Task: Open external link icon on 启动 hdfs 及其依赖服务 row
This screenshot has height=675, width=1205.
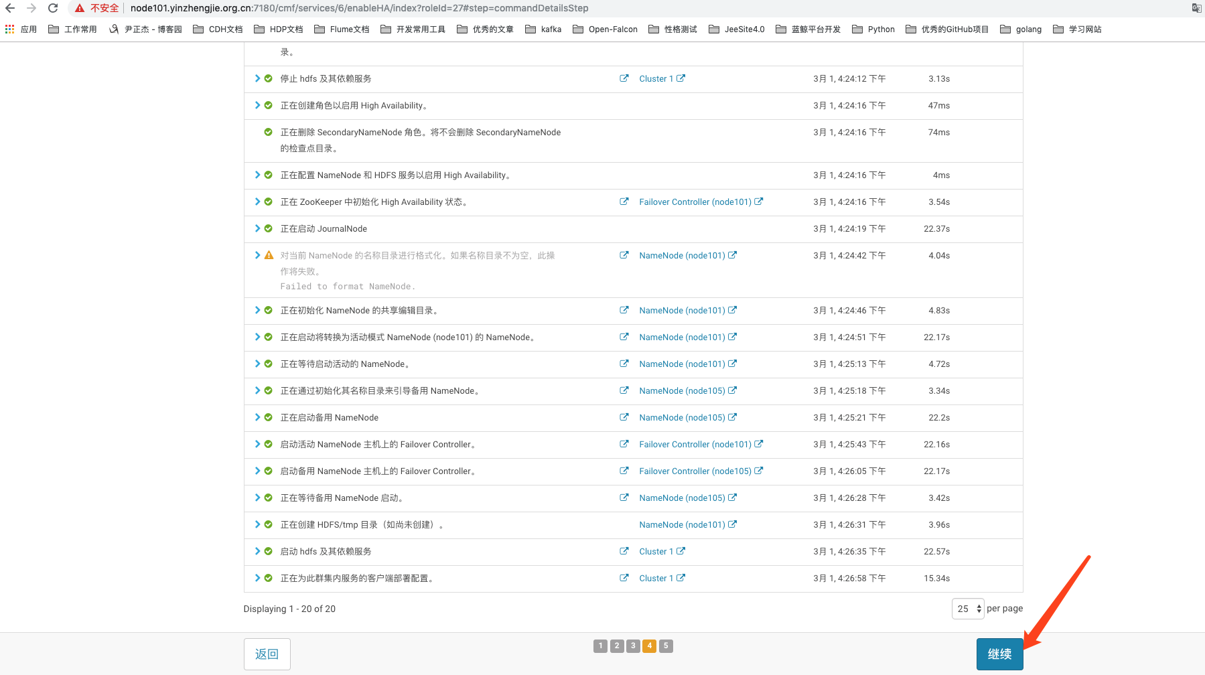Action: tap(624, 551)
